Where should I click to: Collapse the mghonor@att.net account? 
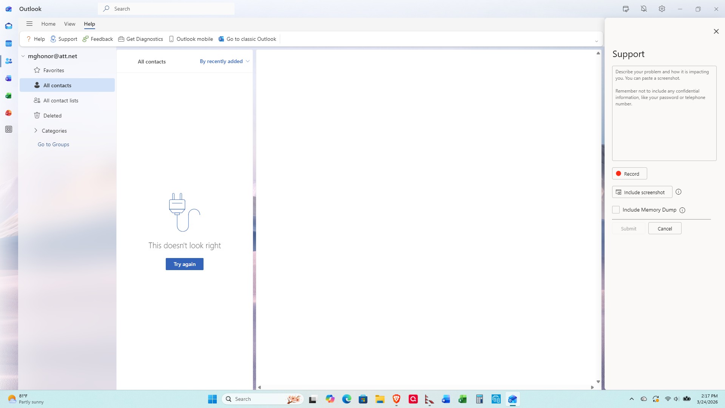[23, 56]
